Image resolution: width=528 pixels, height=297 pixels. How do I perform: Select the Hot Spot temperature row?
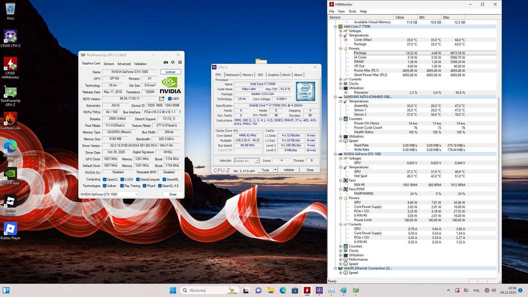pos(412,176)
